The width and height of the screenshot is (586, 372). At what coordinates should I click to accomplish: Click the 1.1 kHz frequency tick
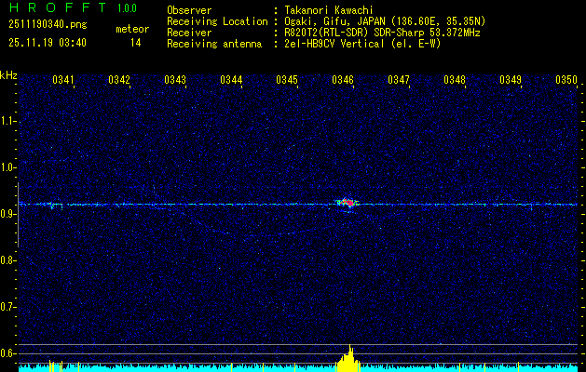[8, 120]
